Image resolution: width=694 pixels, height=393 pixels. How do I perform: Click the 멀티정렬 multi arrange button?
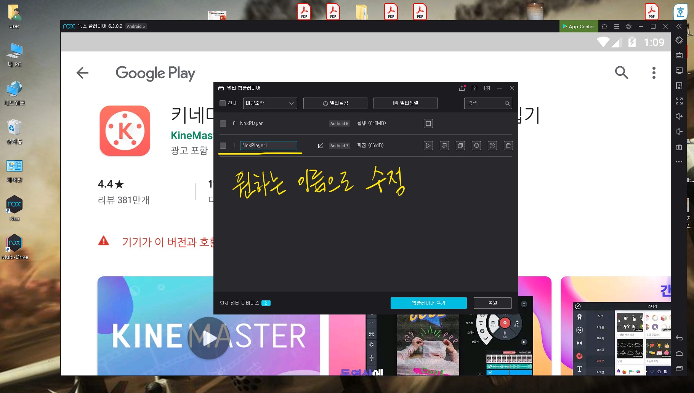[x=406, y=103]
